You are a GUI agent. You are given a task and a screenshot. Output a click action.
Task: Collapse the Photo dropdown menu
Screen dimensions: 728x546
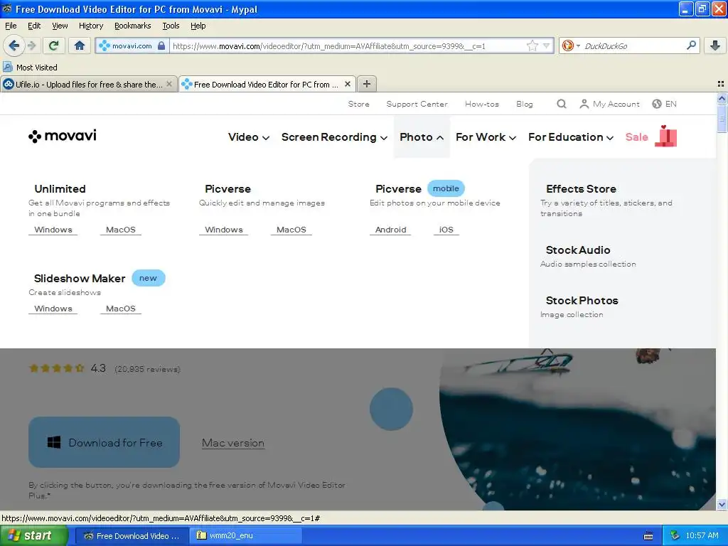pyautogui.click(x=422, y=137)
